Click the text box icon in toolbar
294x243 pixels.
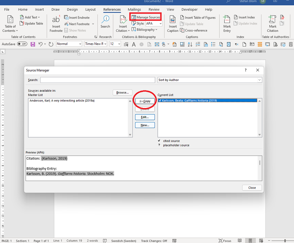(x=157, y=44)
